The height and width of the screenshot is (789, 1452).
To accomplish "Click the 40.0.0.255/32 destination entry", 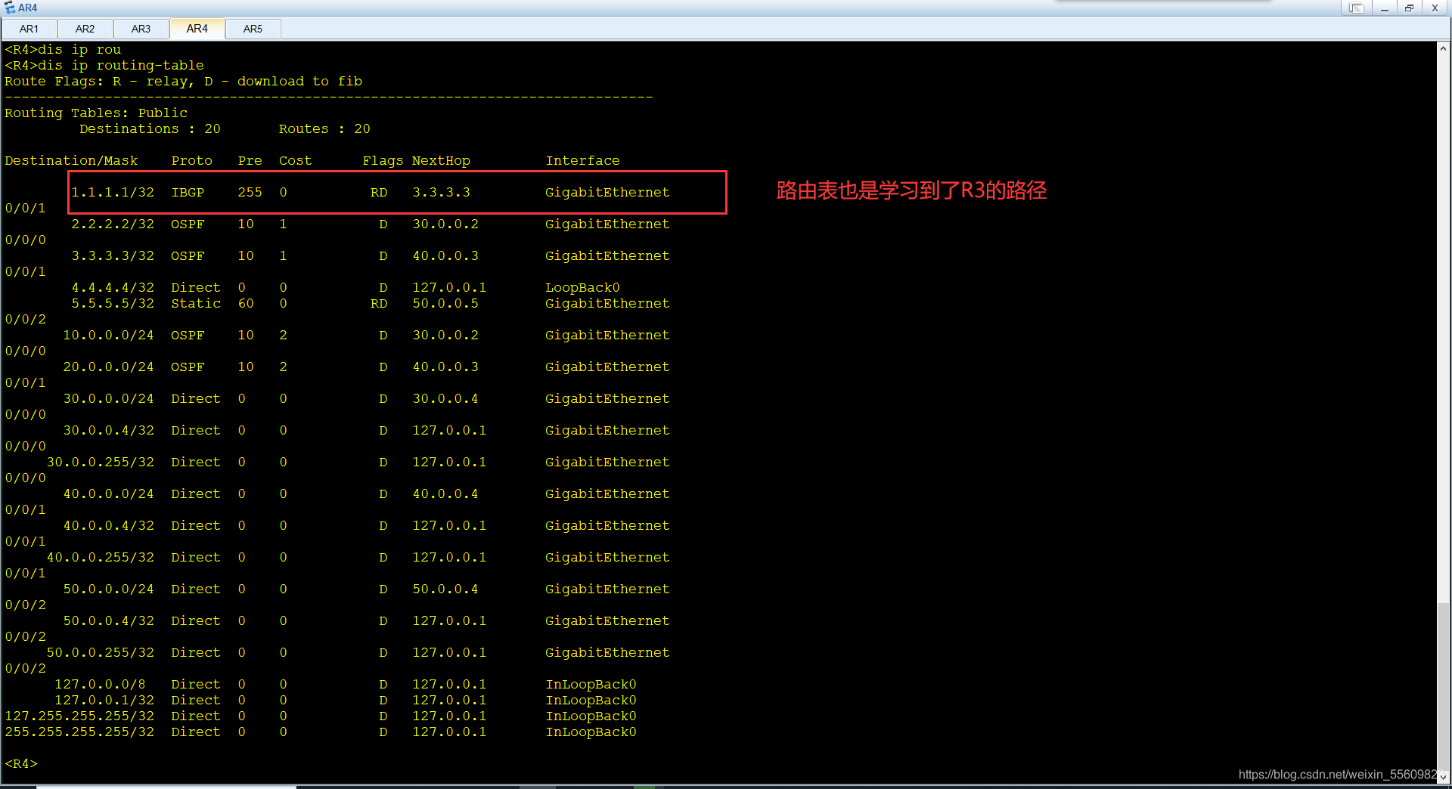I will 101,558.
